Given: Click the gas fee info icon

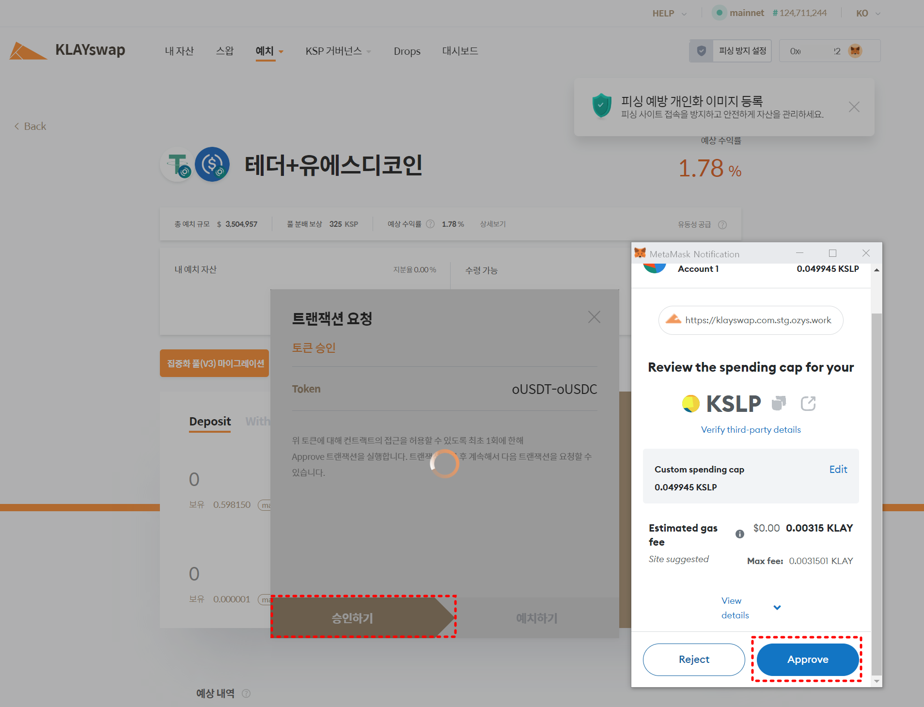Looking at the screenshot, I should pyautogui.click(x=739, y=534).
